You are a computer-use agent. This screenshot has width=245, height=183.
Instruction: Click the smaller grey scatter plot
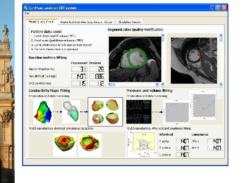tap(176, 112)
